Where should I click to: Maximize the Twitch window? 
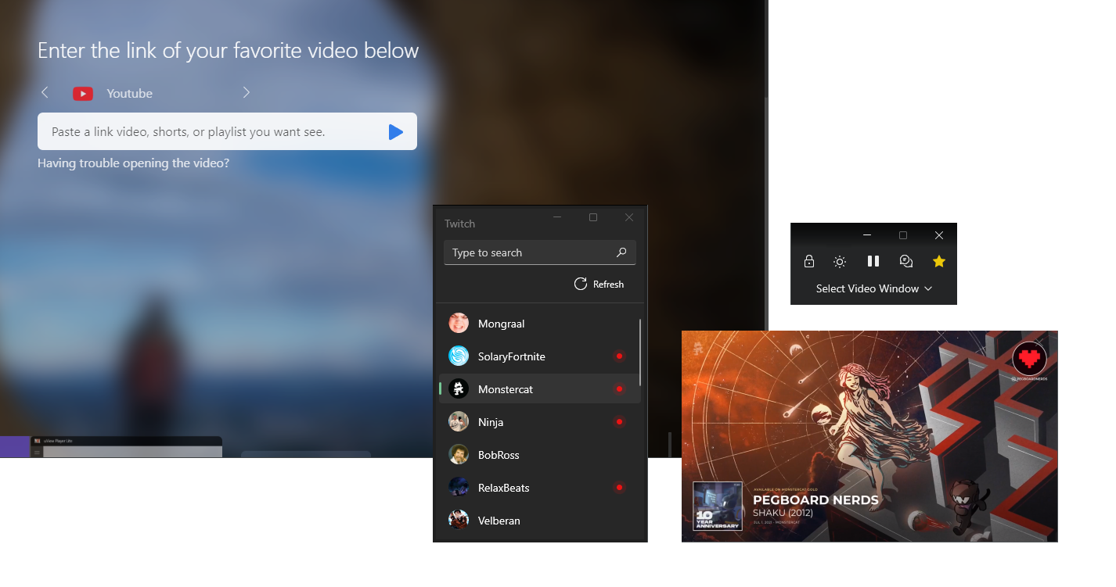coord(593,217)
